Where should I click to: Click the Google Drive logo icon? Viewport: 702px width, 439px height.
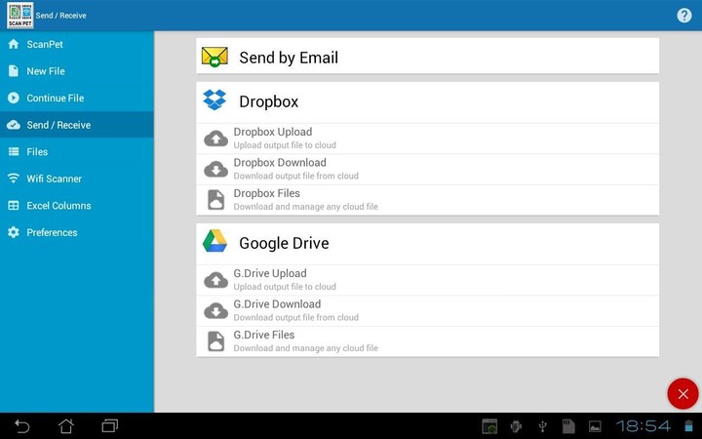click(x=214, y=242)
